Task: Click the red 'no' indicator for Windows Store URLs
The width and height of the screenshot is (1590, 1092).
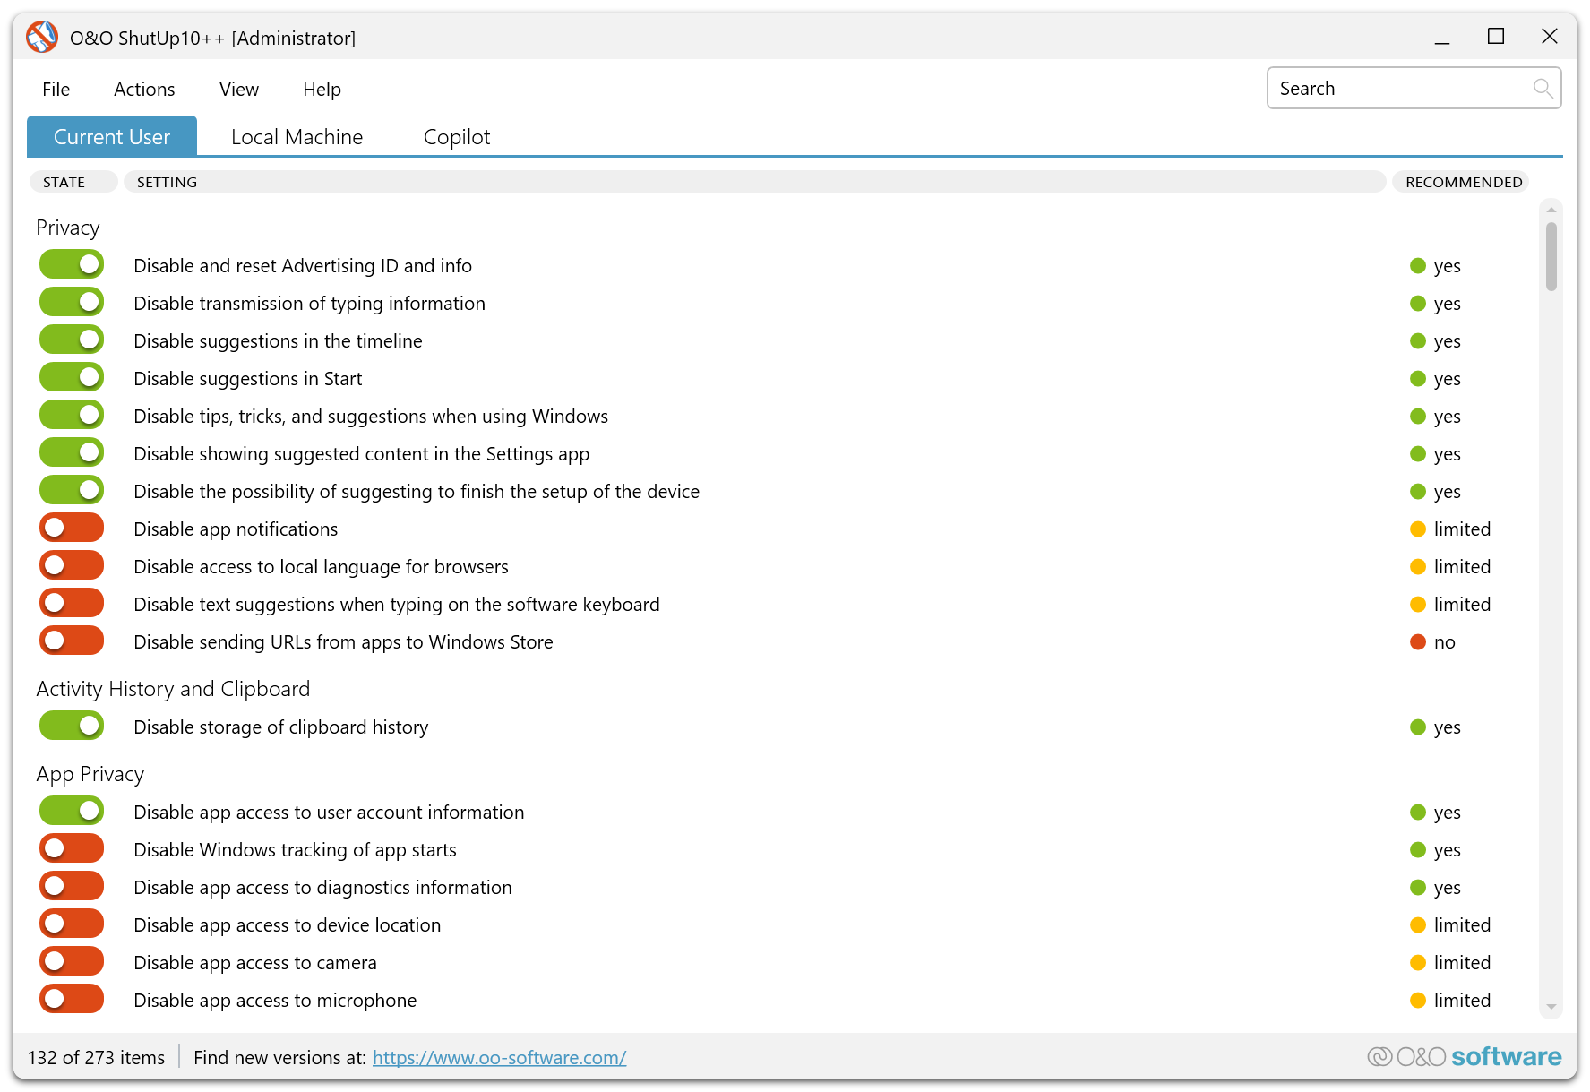Action: tap(1417, 642)
